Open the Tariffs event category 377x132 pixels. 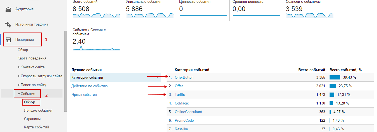point(180,95)
